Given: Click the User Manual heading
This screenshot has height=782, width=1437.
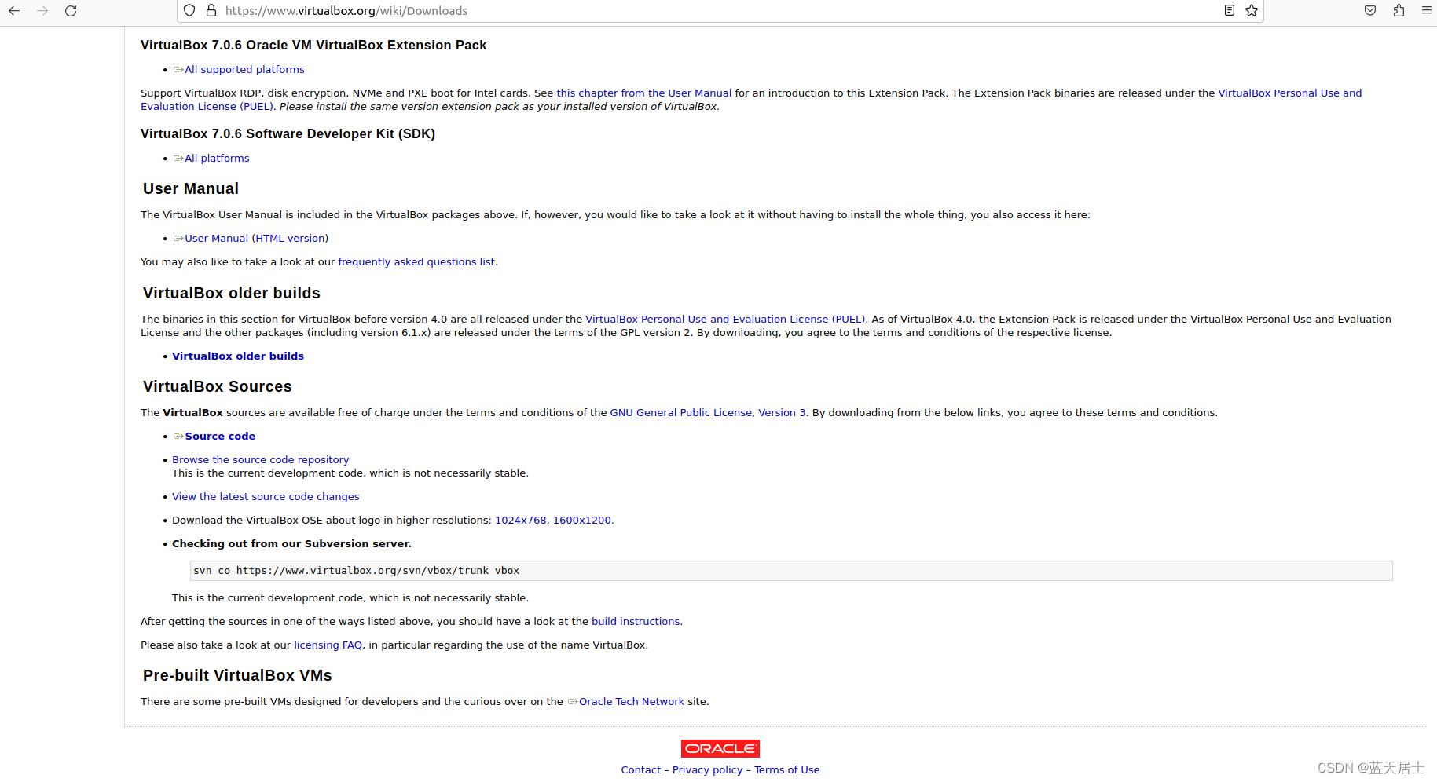Looking at the screenshot, I should click(191, 189).
